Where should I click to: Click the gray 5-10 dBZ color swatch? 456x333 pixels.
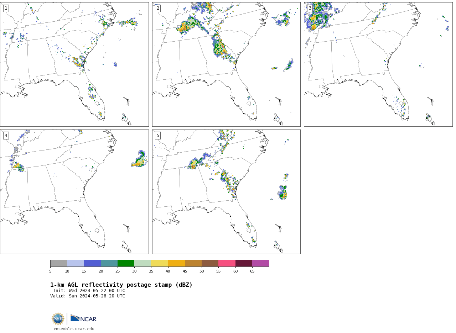58,263
